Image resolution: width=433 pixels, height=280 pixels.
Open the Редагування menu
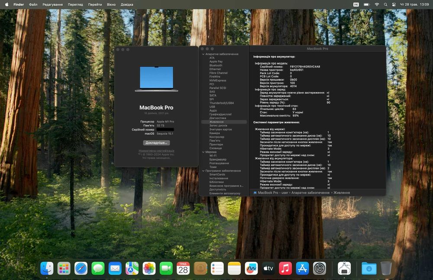pos(52,4)
